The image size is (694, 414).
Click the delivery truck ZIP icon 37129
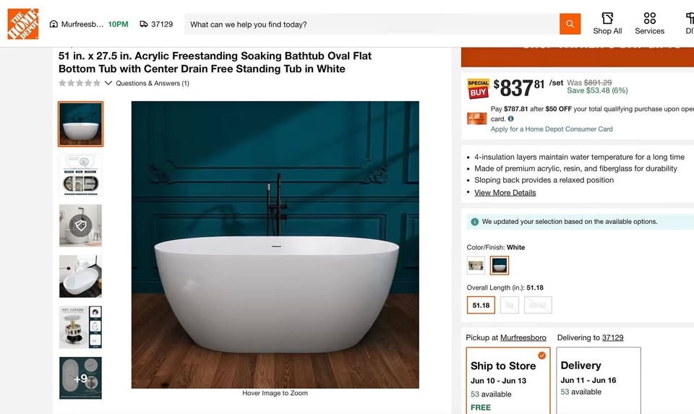pos(144,24)
